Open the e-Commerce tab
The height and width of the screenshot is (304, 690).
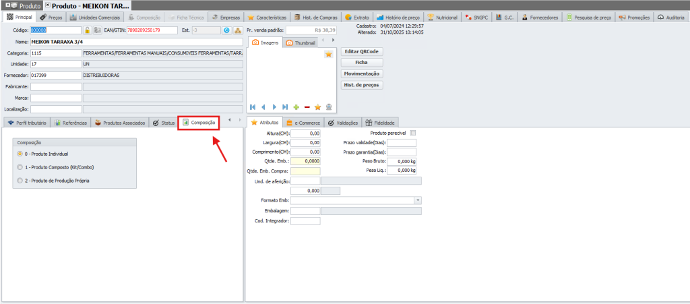point(303,123)
